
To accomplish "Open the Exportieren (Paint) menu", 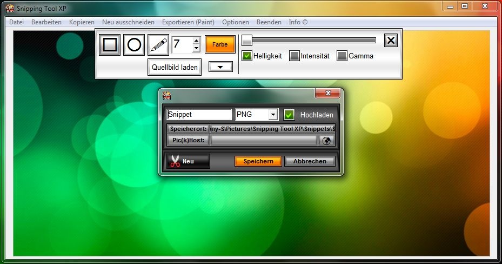I will [x=188, y=22].
